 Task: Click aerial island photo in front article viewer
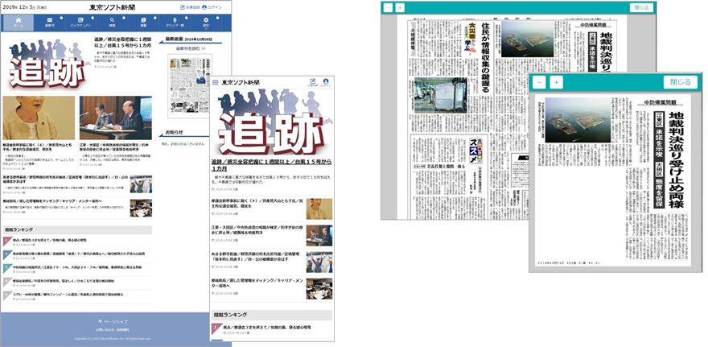point(578,120)
